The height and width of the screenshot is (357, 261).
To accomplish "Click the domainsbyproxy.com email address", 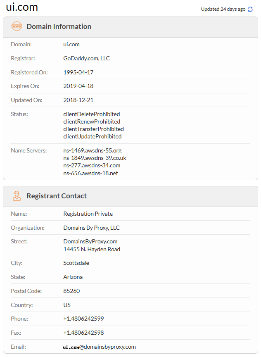I will tap(99, 347).
